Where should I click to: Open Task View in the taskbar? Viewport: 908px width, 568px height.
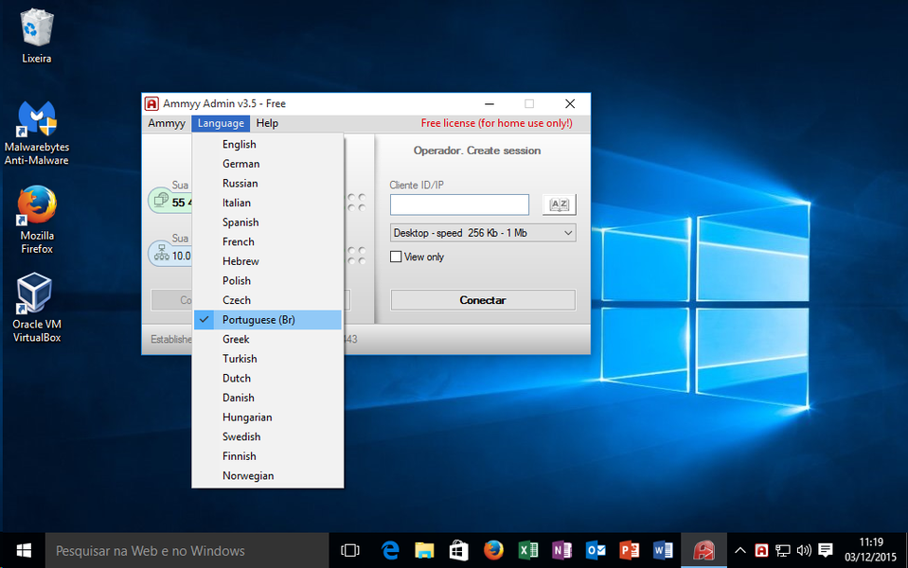(x=350, y=550)
